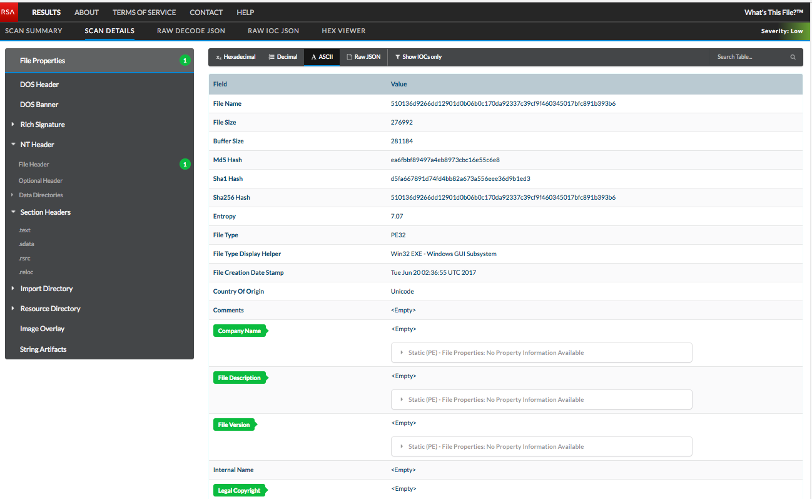The height and width of the screenshot is (499, 812).
Task: Collapse the NT Header section
Action: 13,145
